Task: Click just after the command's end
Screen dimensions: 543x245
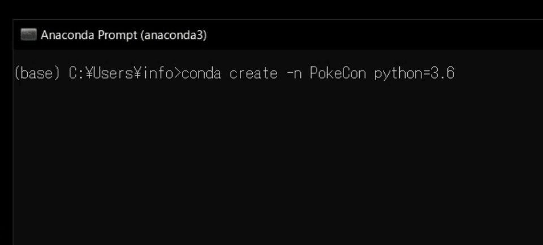Action: pyautogui.click(x=458, y=73)
